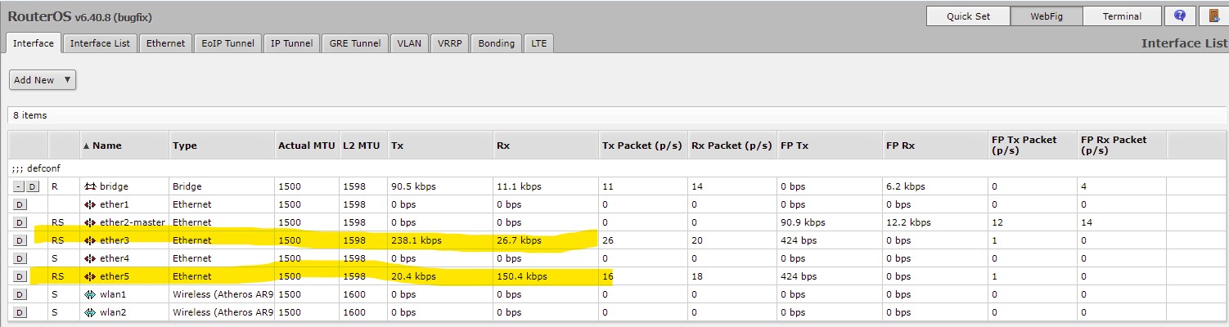
Task: Sort by the FP Rx column header
Action: [935, 146]
